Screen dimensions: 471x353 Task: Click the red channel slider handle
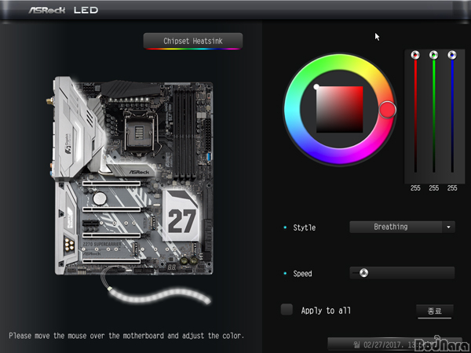point(415,55)
